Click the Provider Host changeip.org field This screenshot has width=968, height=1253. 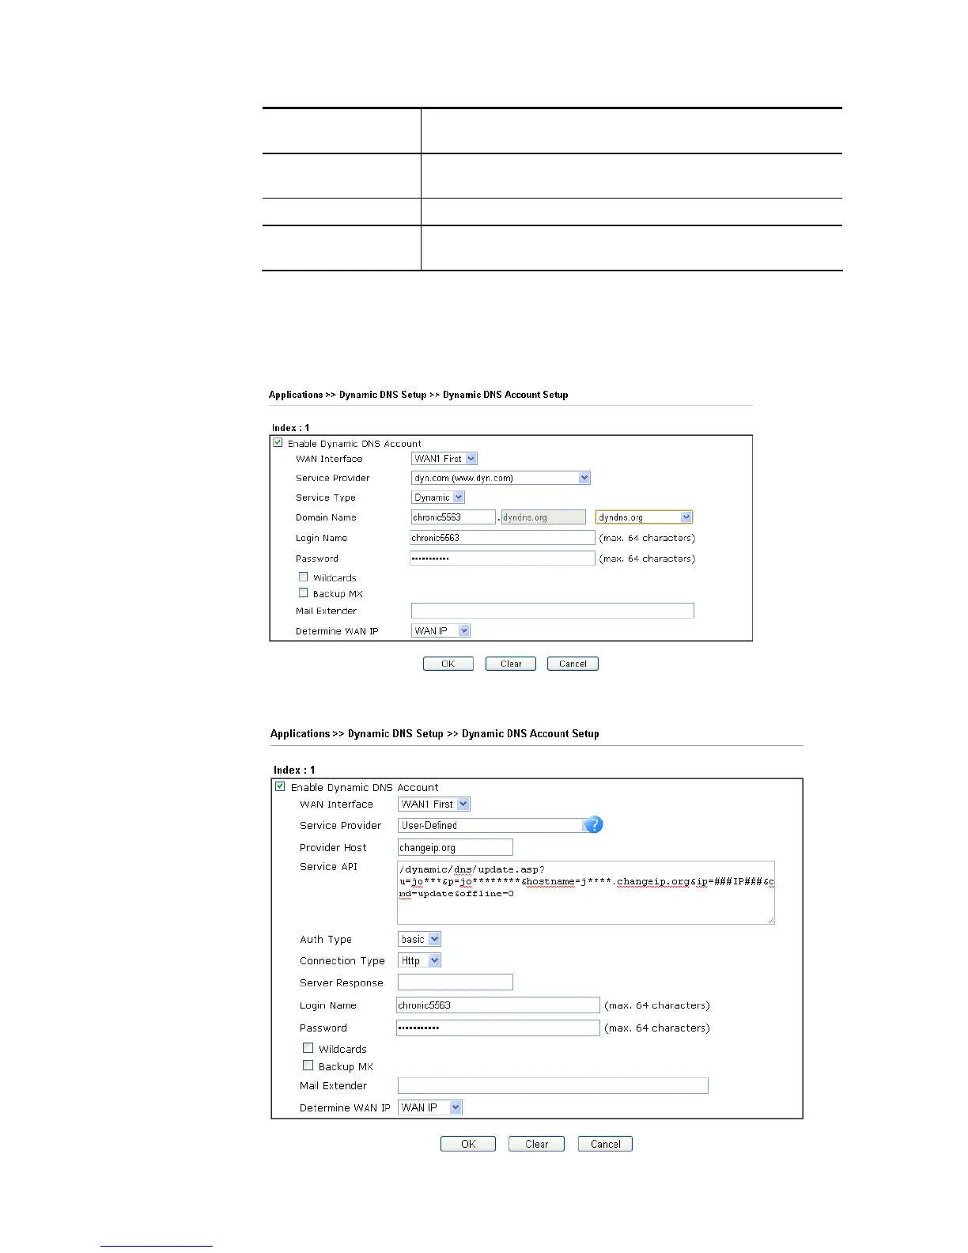455,847
